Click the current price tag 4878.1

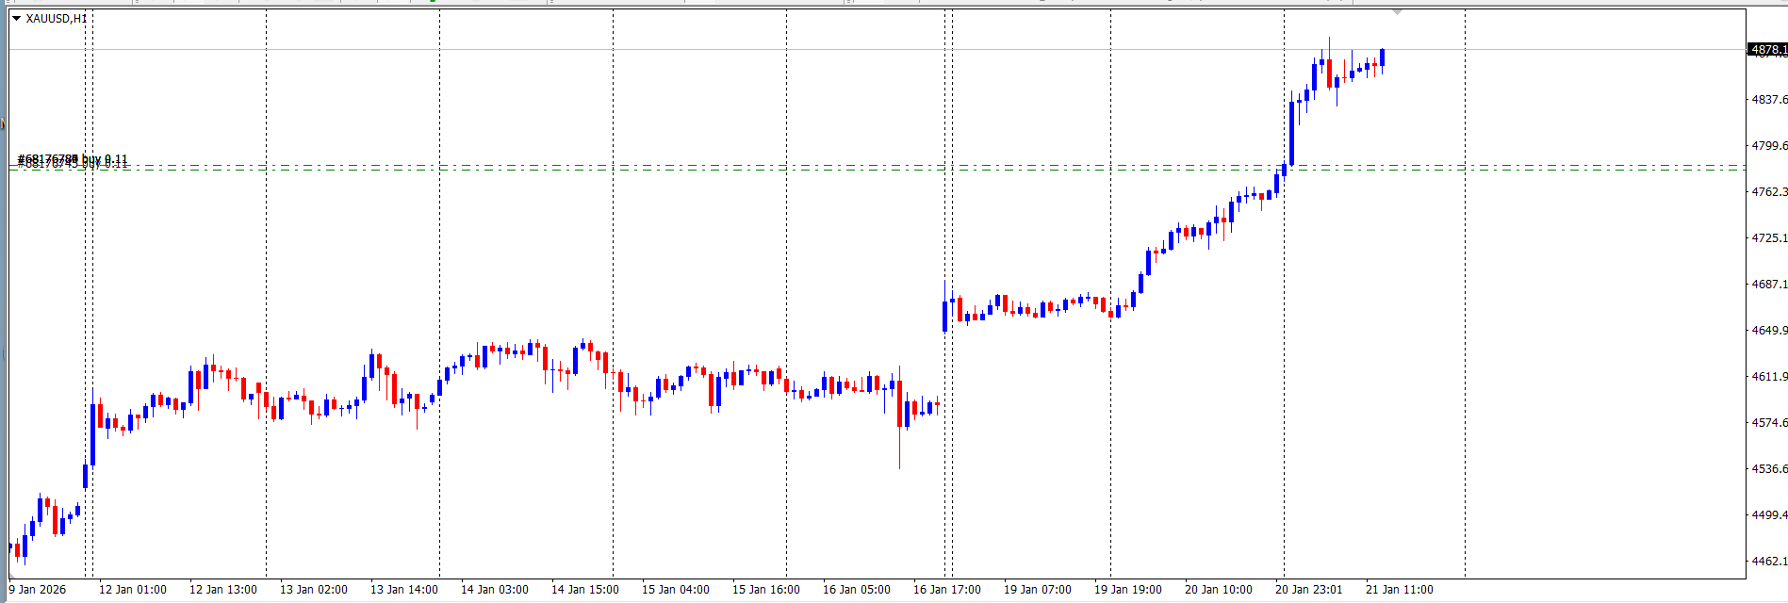(1766, 50)
